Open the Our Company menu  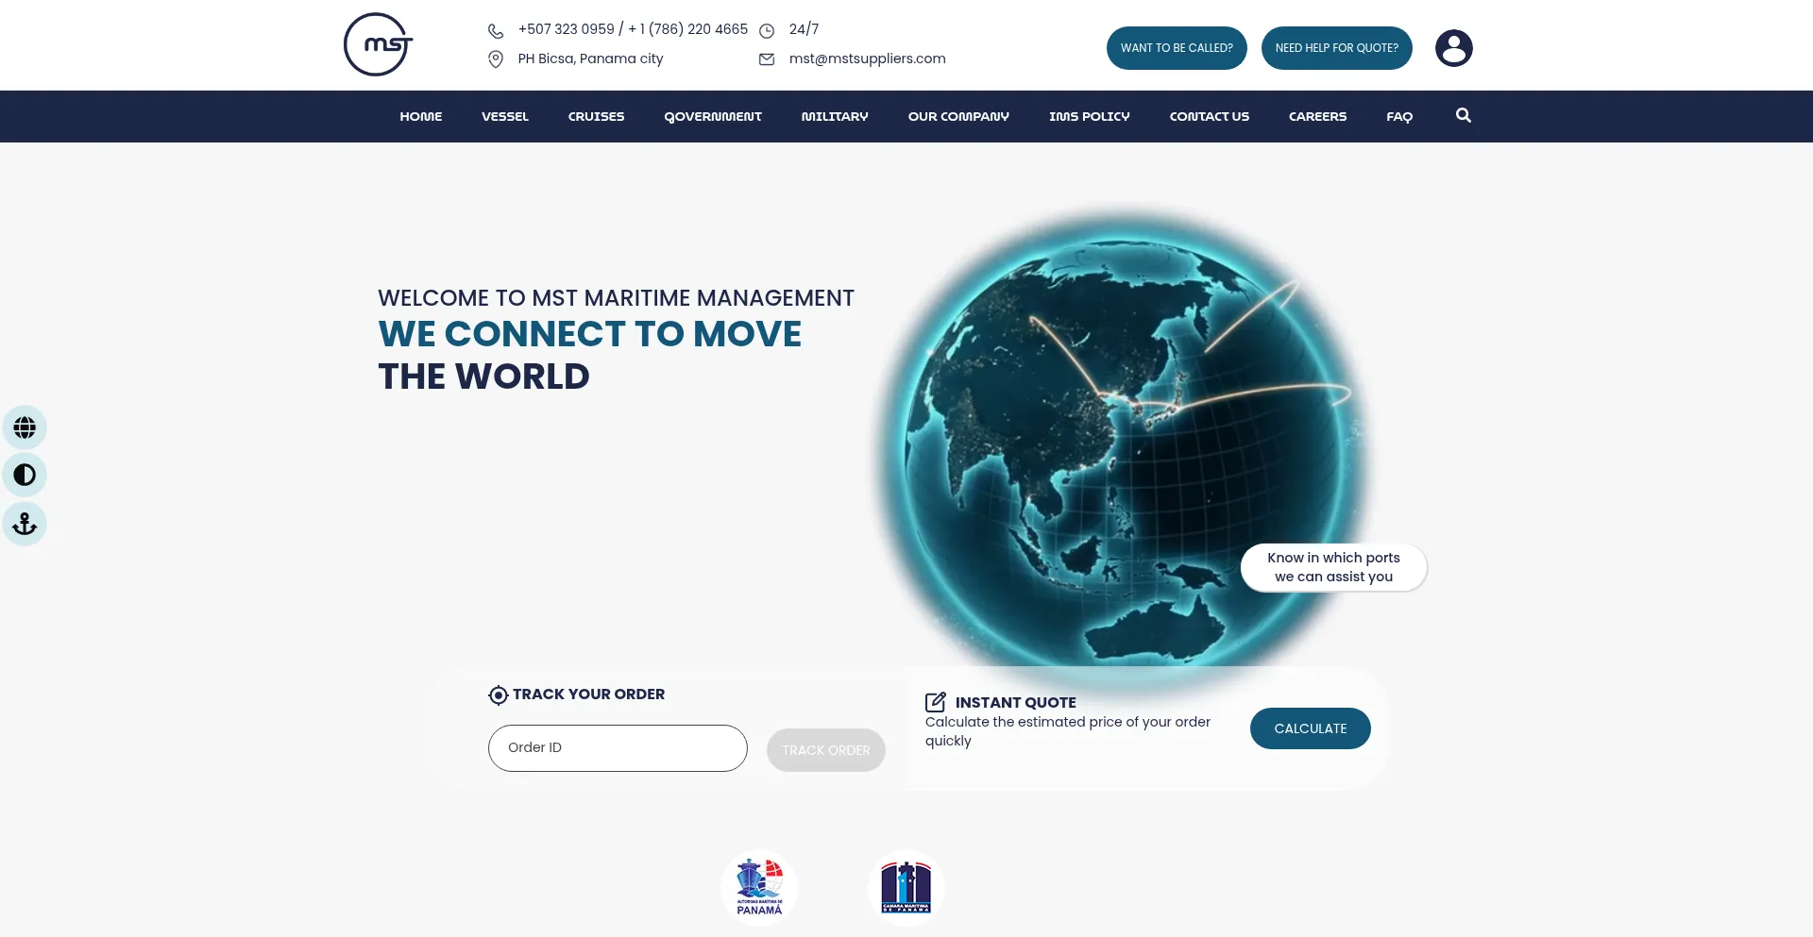(x=958, y=117)
